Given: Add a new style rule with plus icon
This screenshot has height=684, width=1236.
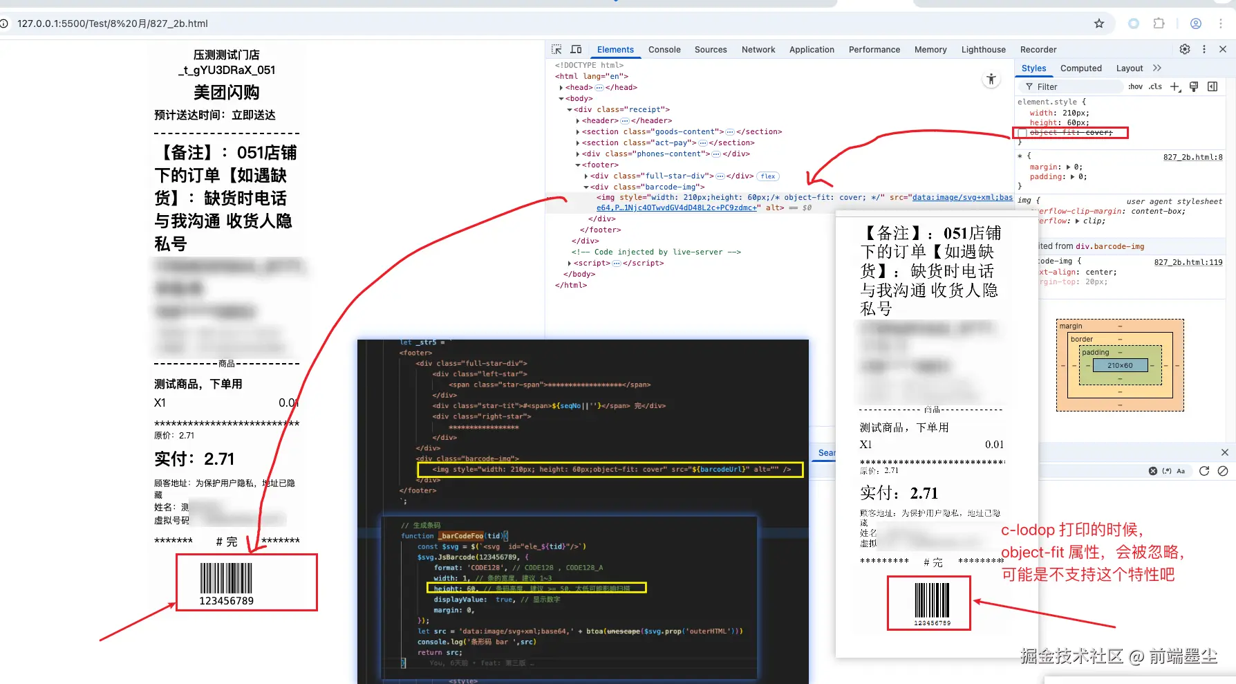Looking at the screenshot, I should tap(1175, 86).
